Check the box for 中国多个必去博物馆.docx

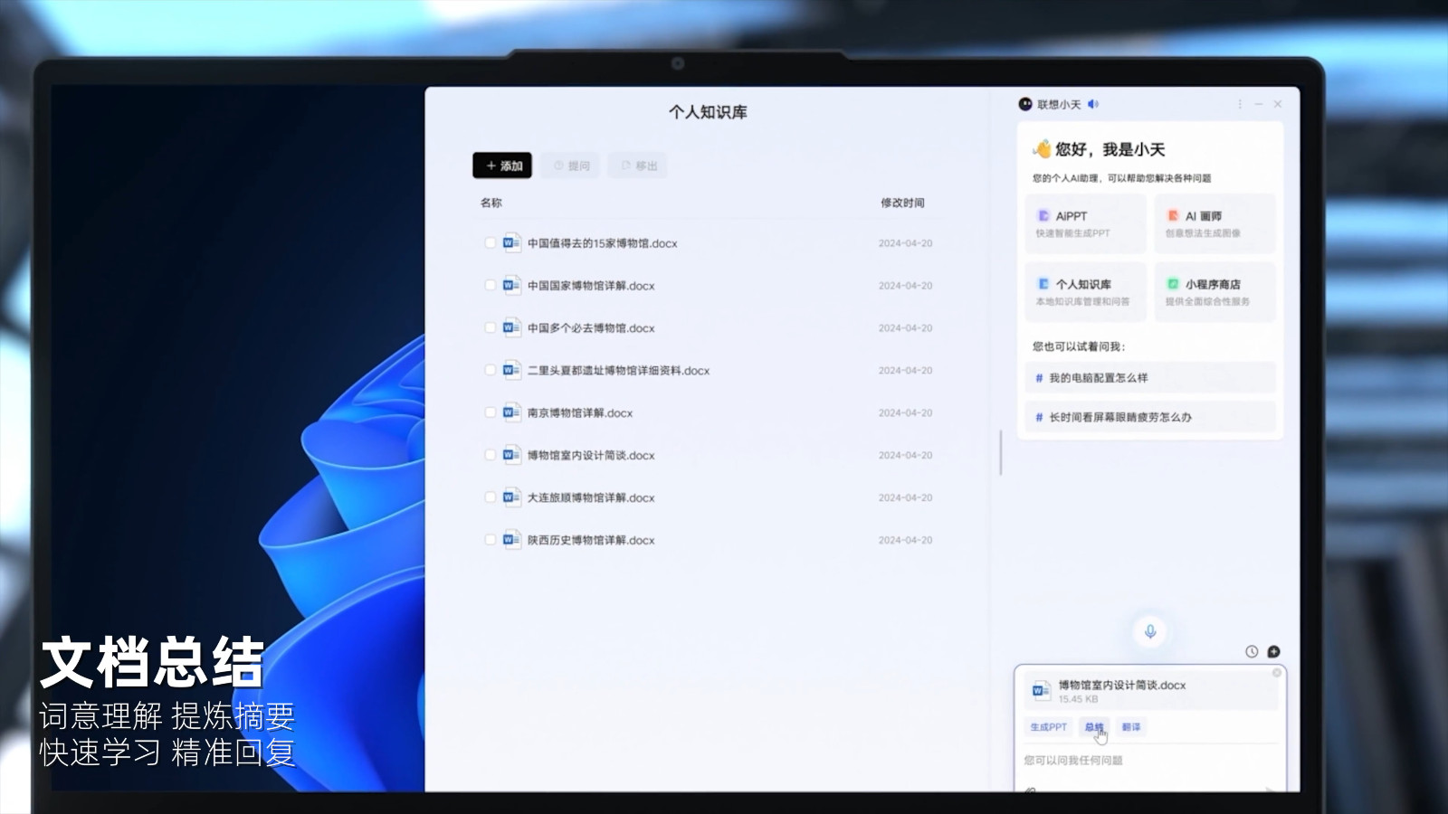point(490,327)
